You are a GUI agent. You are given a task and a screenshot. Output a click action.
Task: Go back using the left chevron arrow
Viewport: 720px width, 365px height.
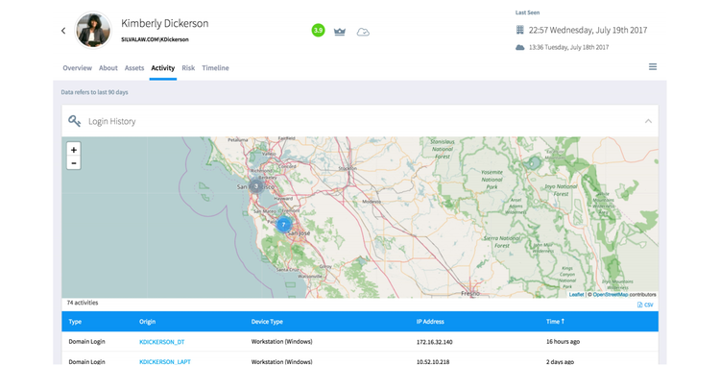pos(63,31)
